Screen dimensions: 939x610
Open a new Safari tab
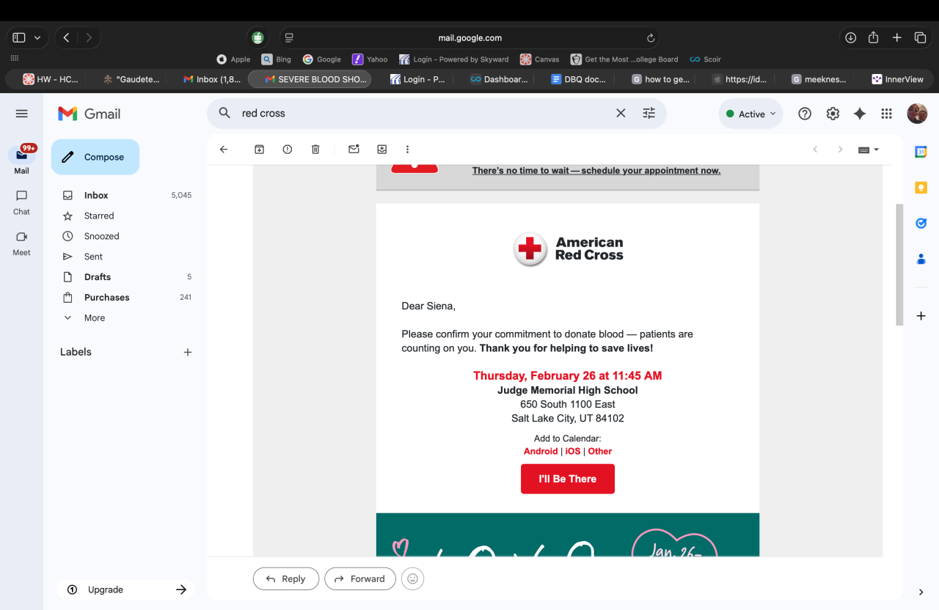[x=897, y=37]
